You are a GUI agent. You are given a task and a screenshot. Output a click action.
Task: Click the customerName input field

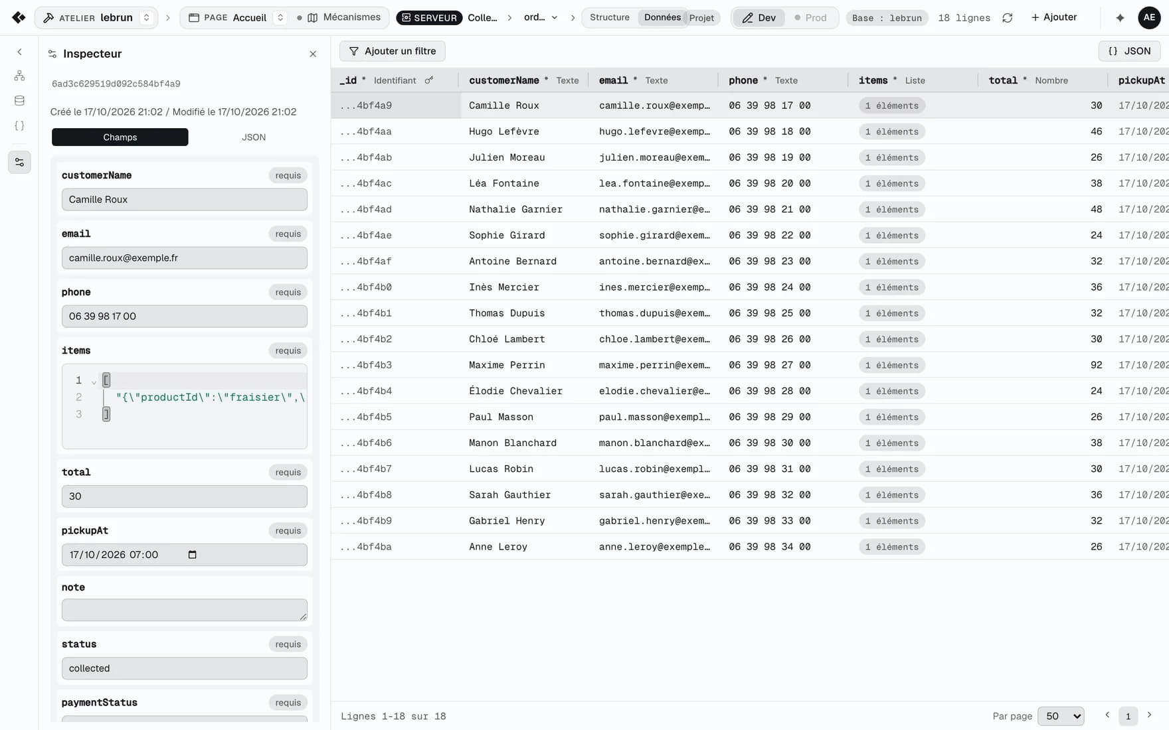pos(185,200)
